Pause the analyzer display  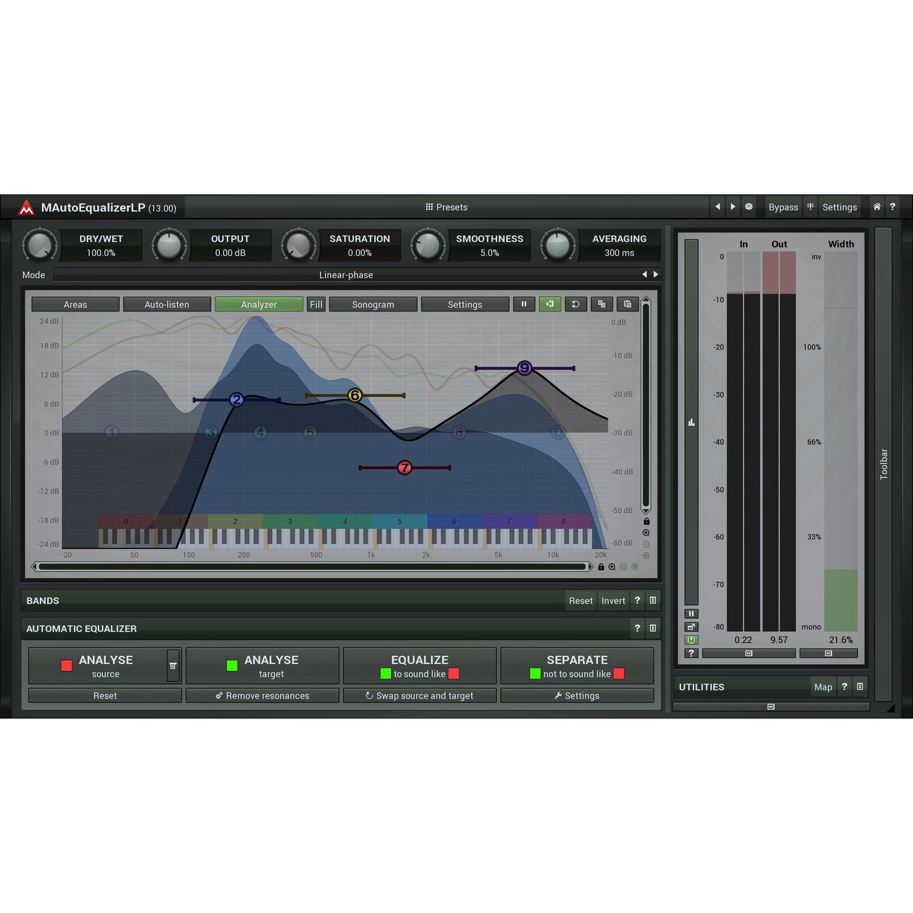[x=524, y=304]
